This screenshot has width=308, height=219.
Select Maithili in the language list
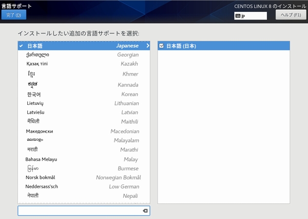(84, 122)
